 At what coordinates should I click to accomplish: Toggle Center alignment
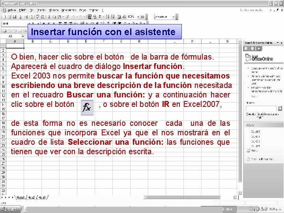[65, 23]
